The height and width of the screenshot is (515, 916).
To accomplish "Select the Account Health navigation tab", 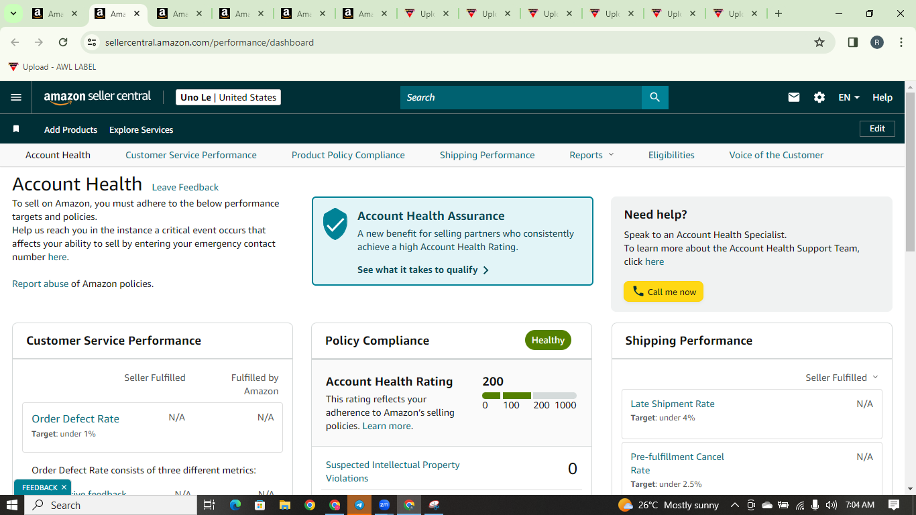I will tap(58, 155).
